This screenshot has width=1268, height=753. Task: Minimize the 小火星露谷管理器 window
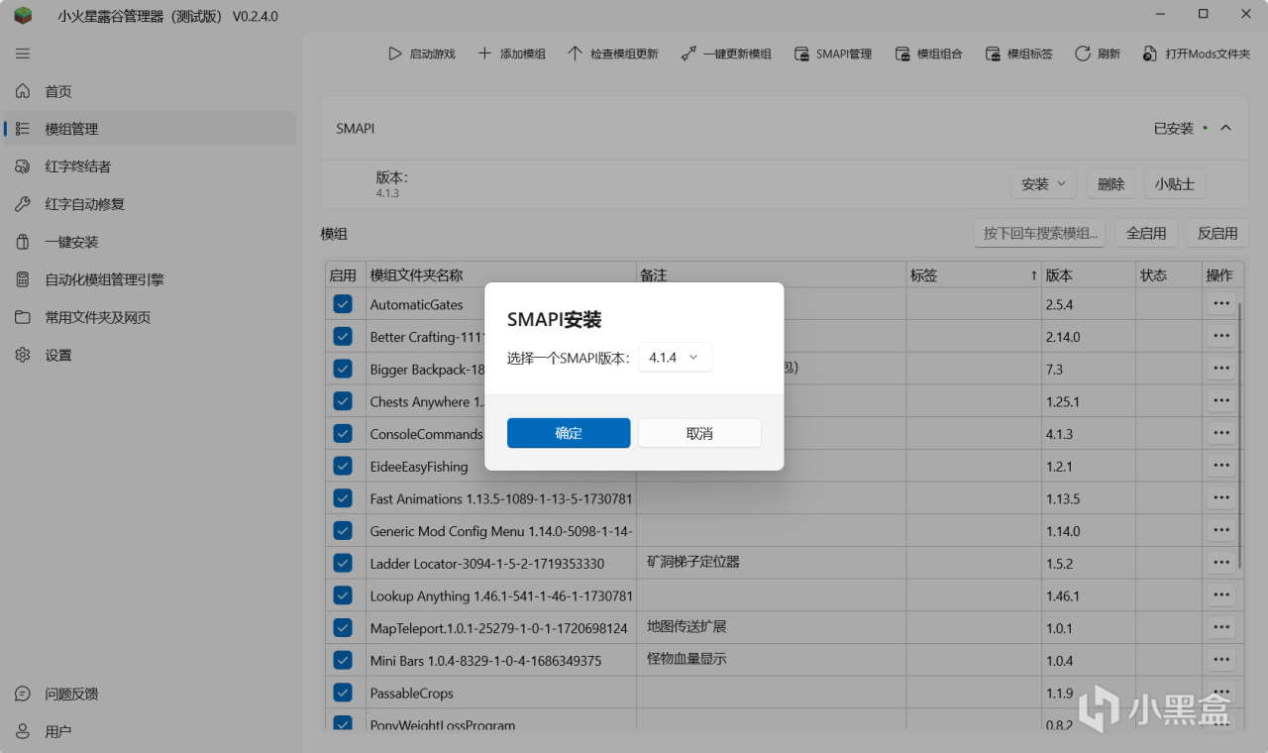[x=1160, y=14]
